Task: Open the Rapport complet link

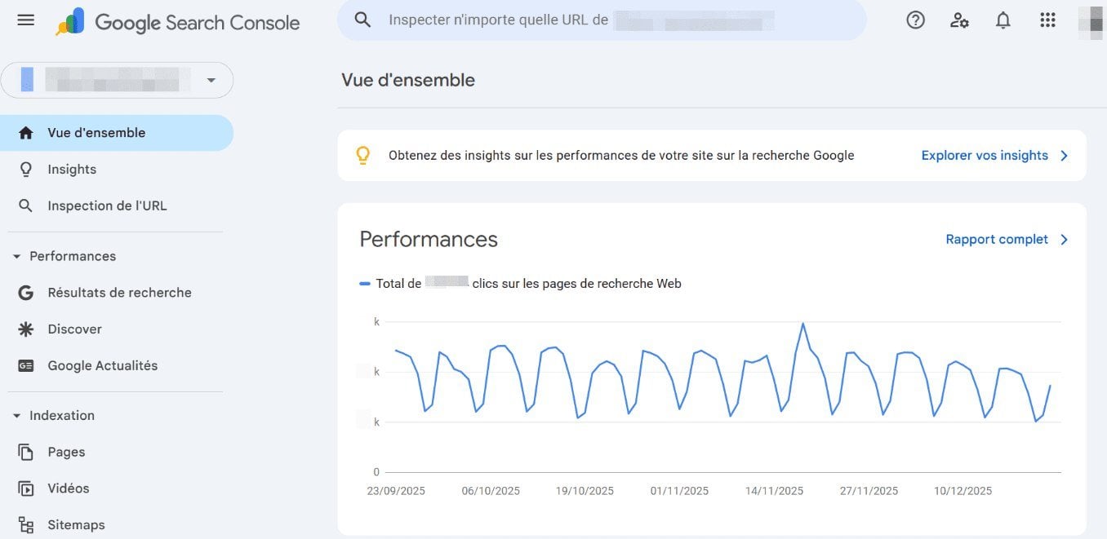Action: pyautogui.click(x=998, y=239)
